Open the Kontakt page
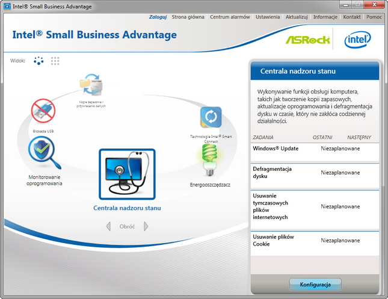Viewport: 388px width, 299px height. click(352, 17)
